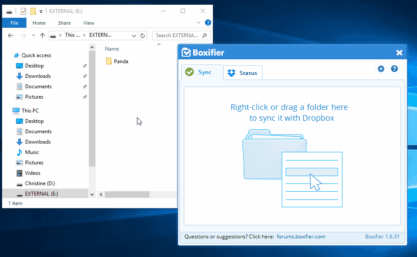Image resolution: width=417 pixels, height=257 pixels.
Task: Expand the address bar history dropdown
Action: coord(134,35)
